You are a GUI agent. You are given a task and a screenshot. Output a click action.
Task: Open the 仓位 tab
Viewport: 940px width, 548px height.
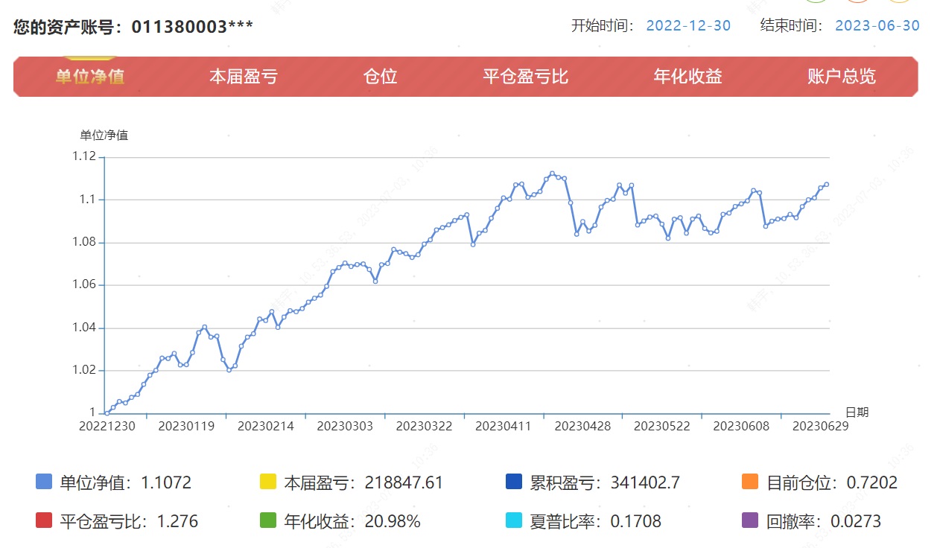[x=380, y=77]
